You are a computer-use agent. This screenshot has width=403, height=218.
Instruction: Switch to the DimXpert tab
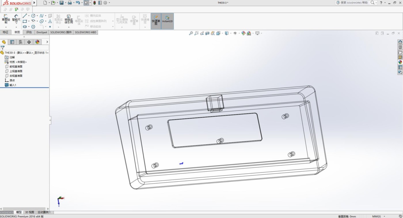point(42,32)
